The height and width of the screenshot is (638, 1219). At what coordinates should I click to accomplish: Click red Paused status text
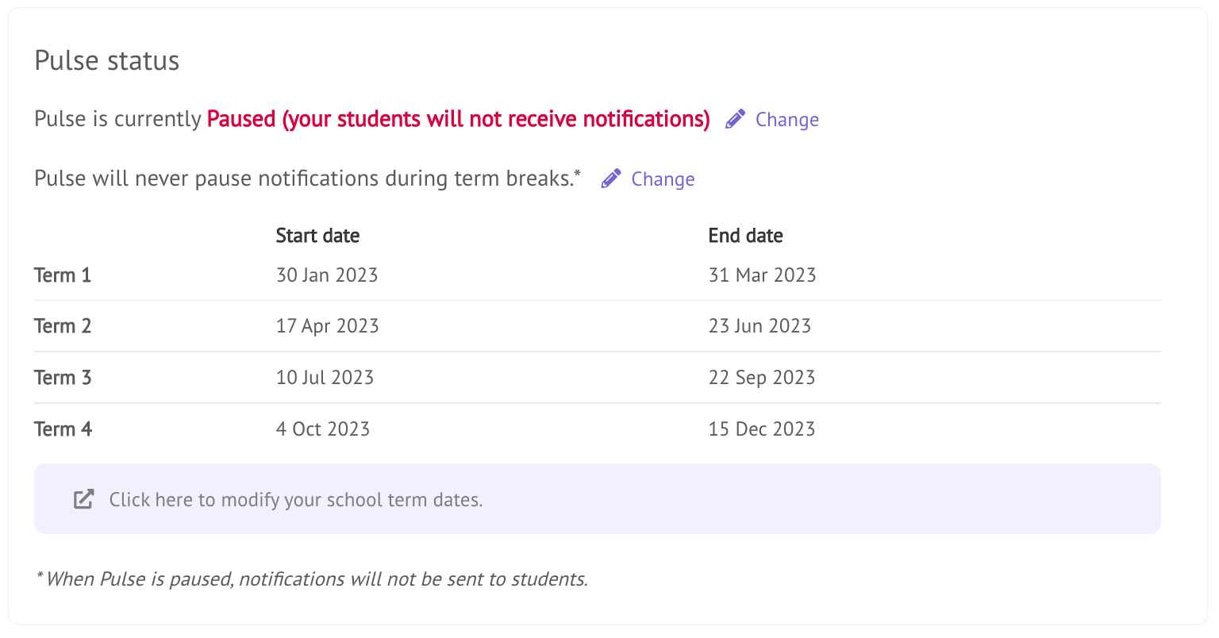[x=458, y=119]
